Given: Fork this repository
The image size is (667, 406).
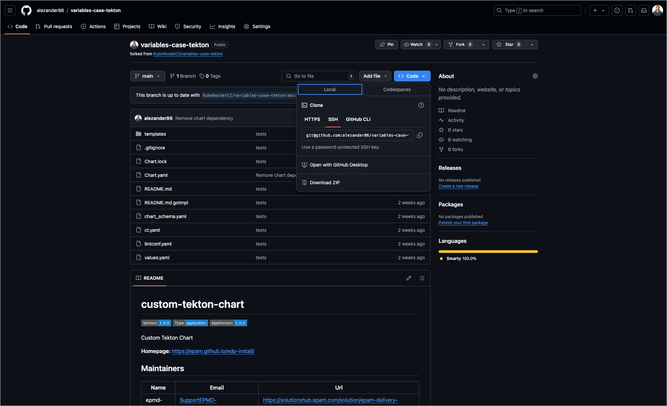Looking at the screenshot, I should click(x=460, y=45).
